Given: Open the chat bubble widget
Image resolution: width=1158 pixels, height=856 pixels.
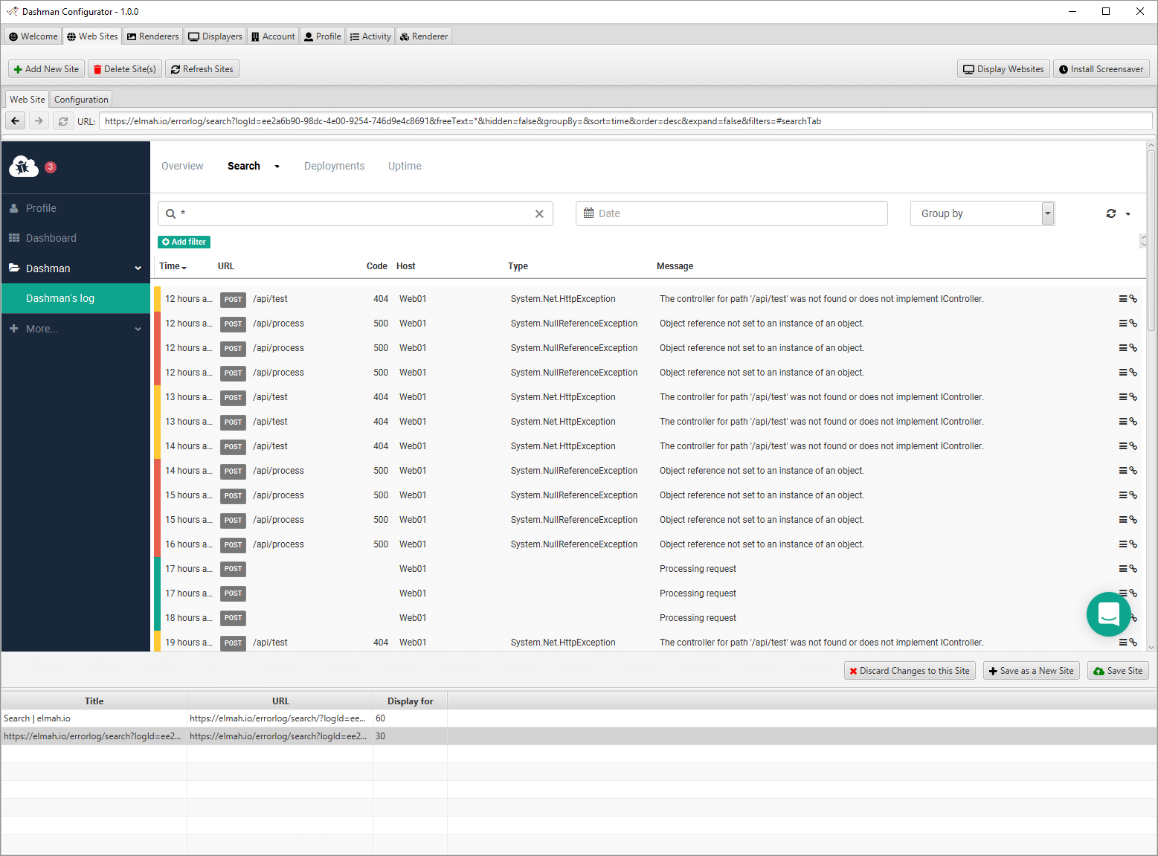Looking at the screenshot, I should pos(1108,614).
